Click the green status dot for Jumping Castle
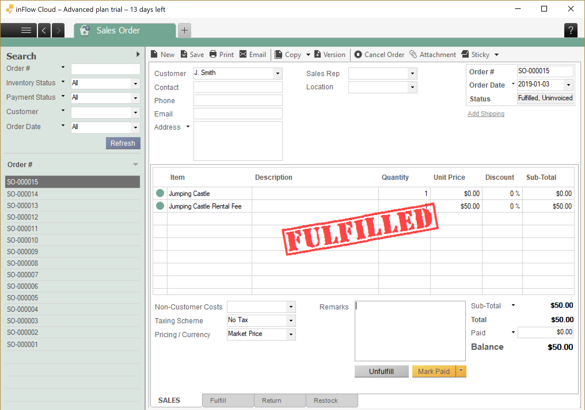Image resolution: width=585 pixels, height=410 pixels. 160,193
